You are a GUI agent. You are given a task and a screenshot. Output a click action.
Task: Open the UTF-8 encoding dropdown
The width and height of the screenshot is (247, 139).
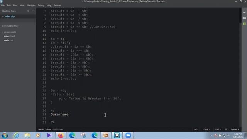[206, 129]
